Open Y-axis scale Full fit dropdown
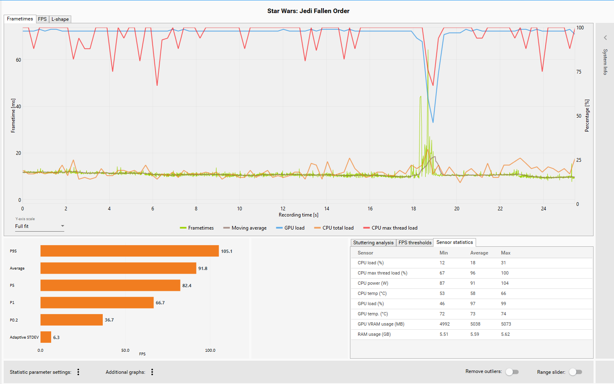Viewport: 614px width, 384px height. coord(40,226)
